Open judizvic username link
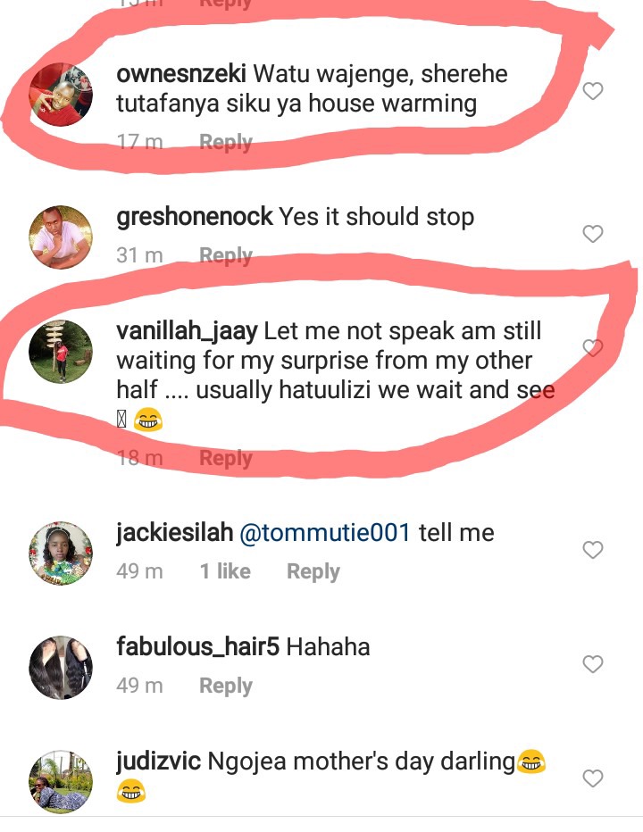 pos(158,762)
